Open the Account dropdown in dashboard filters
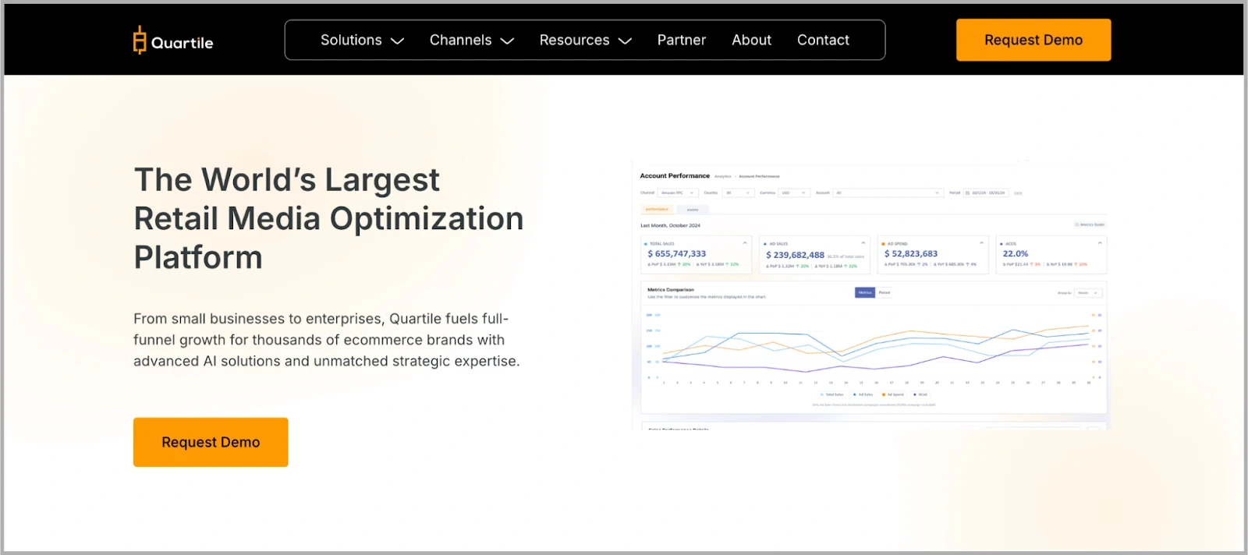Screen dimensions: 1248x555 tap(888, 193)
